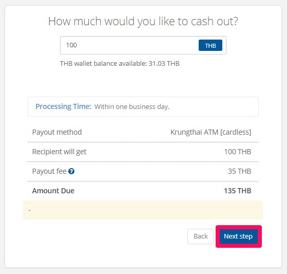
Task: Click the Next step button
Action: click(x=238, y=236)
